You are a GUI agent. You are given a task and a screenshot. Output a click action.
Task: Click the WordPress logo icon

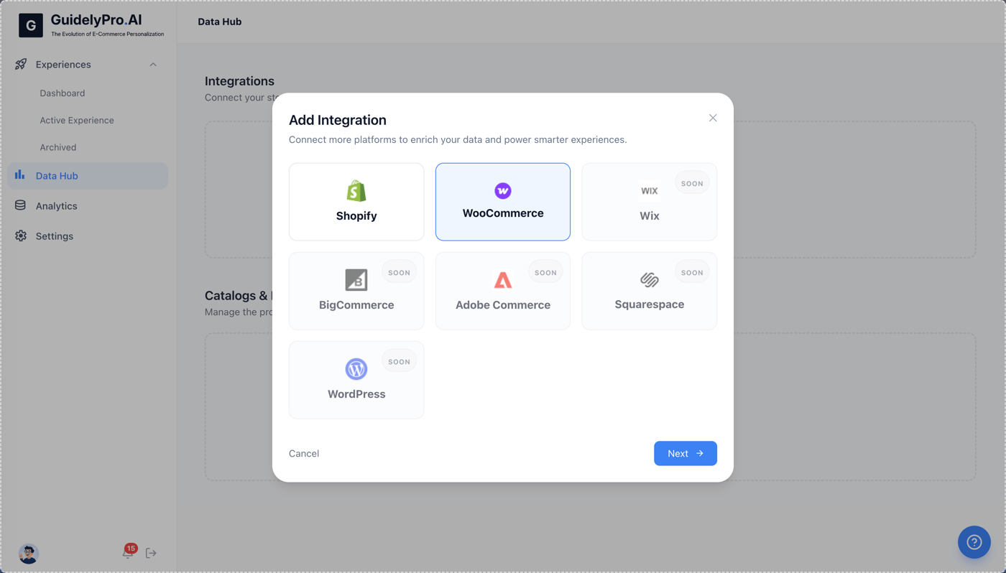(x=356, y=369)
